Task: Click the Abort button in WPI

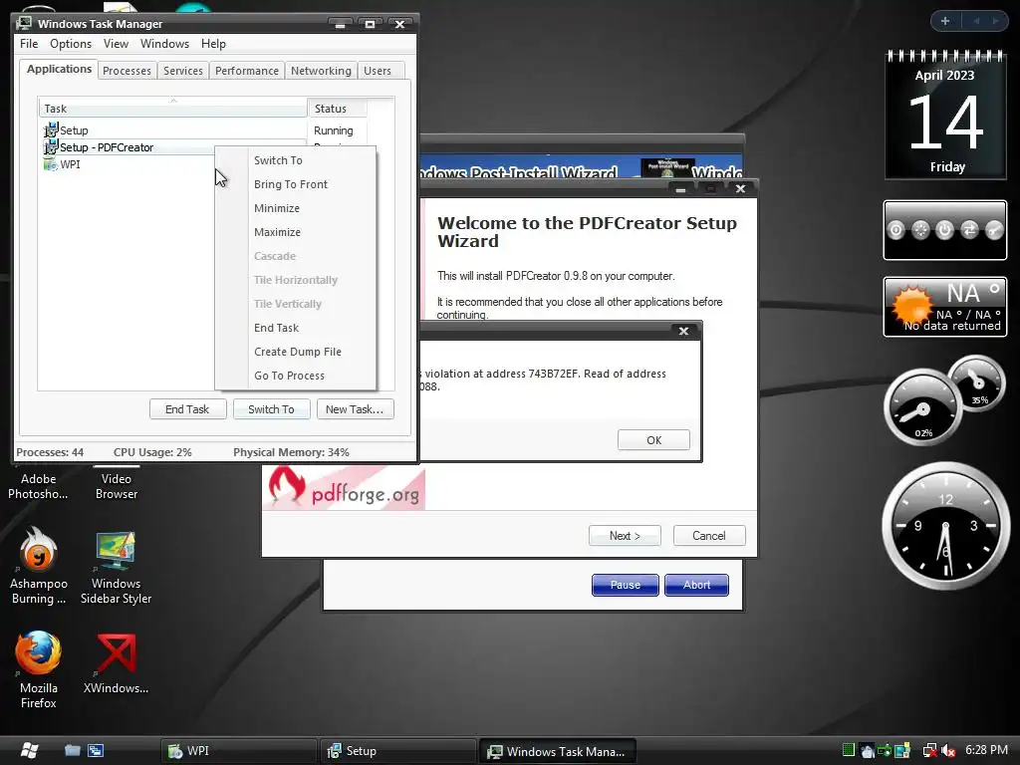Action: point(696,585)
